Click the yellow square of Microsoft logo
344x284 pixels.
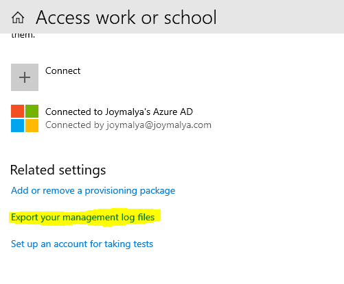32,125
